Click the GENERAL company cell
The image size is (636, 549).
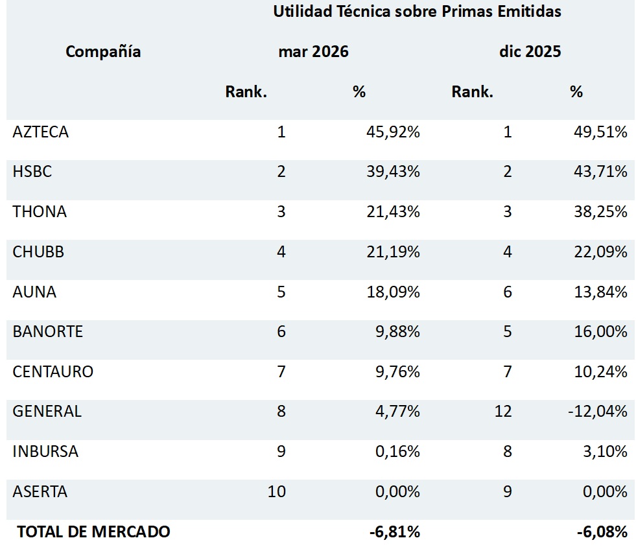[x=47, y=412]
